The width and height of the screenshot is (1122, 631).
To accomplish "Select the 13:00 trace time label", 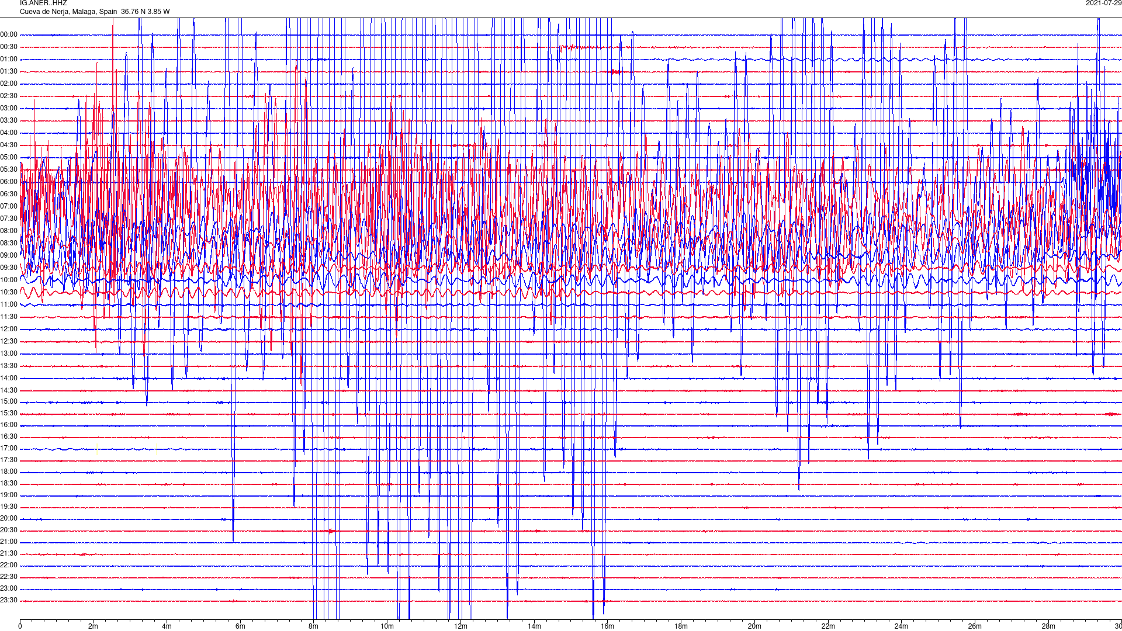I will tap(9, 354).
